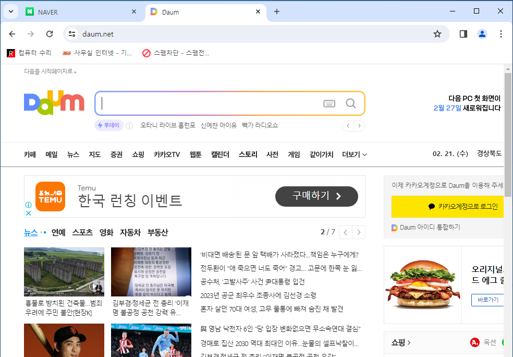Viewport: 513px width, 357px height.
Task: Open the 사전 menu
Action: pos(272,154)
